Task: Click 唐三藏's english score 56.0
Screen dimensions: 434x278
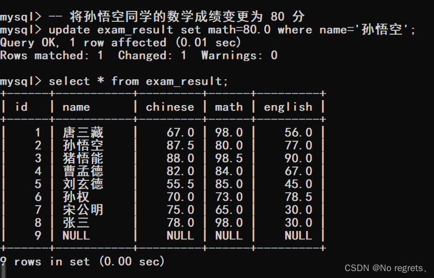Action: 299,132
